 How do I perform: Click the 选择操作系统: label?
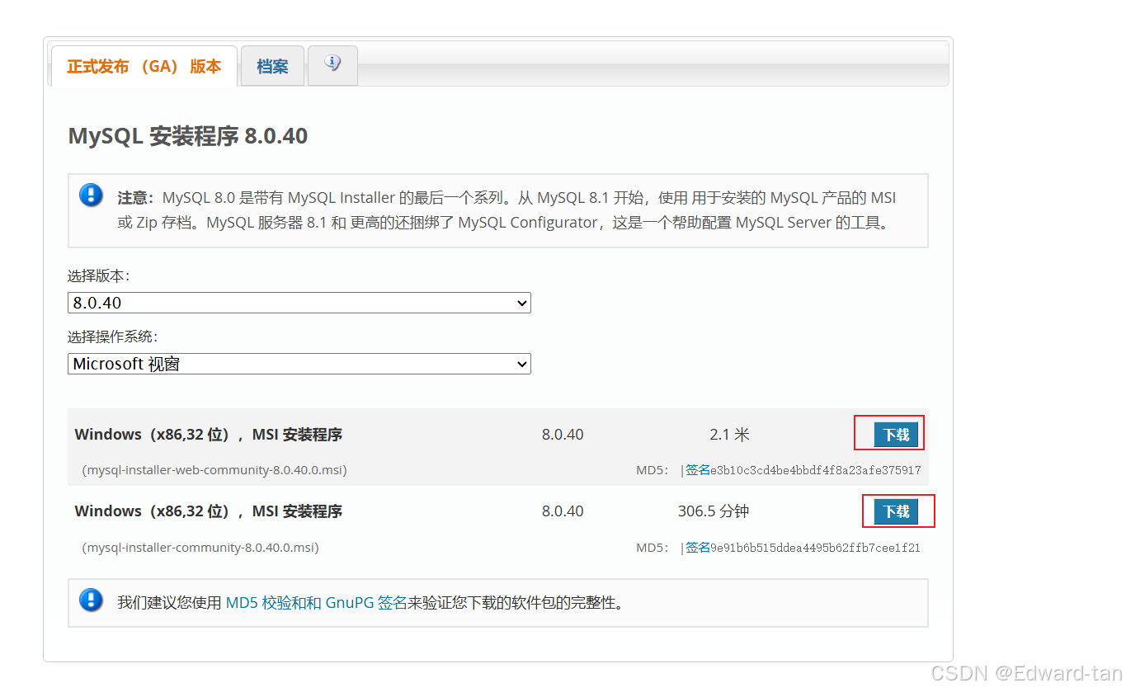[112, 337]
